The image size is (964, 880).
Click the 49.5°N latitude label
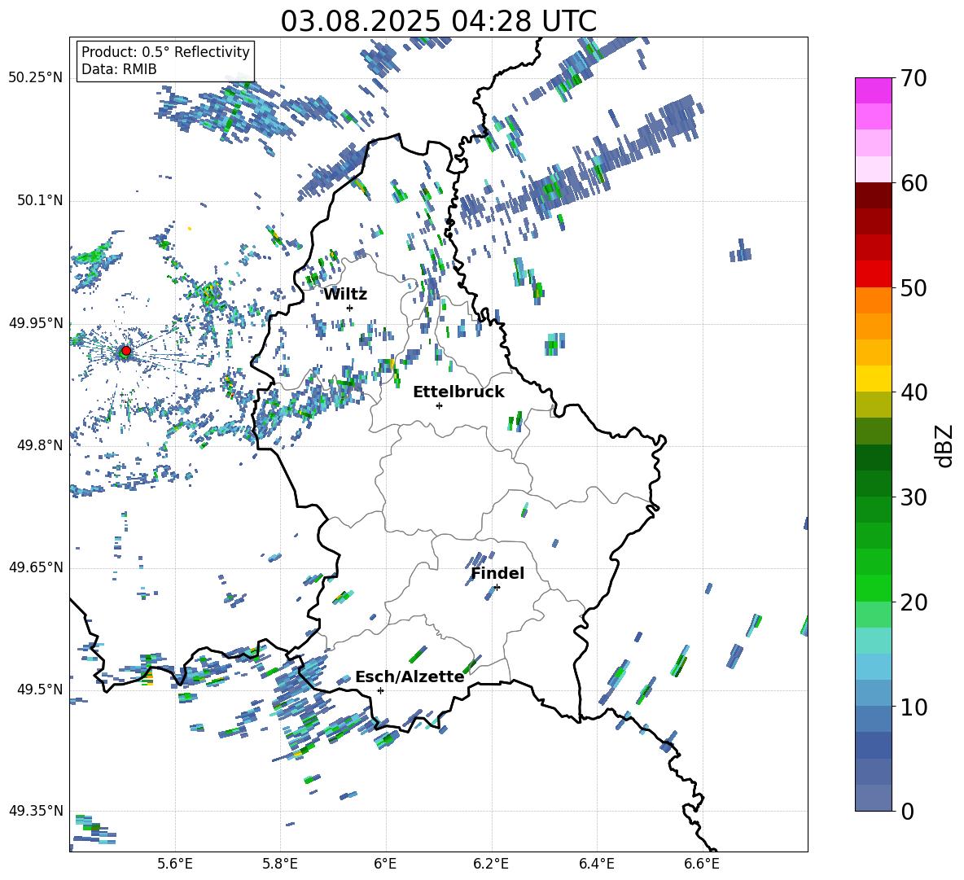39,690
